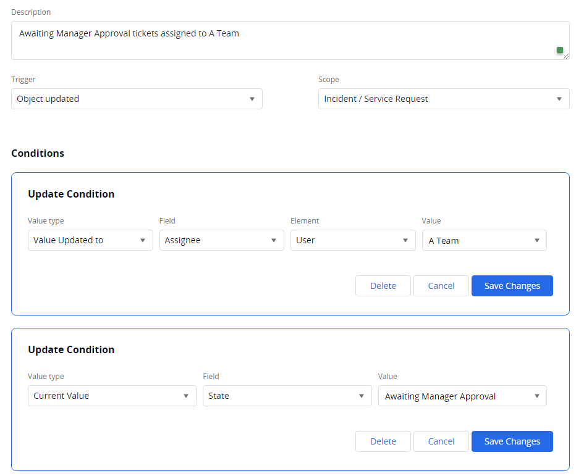The image size is (576, 476).
Task: Expand the Scope dropdown
Action: click(x=443, y=99)
